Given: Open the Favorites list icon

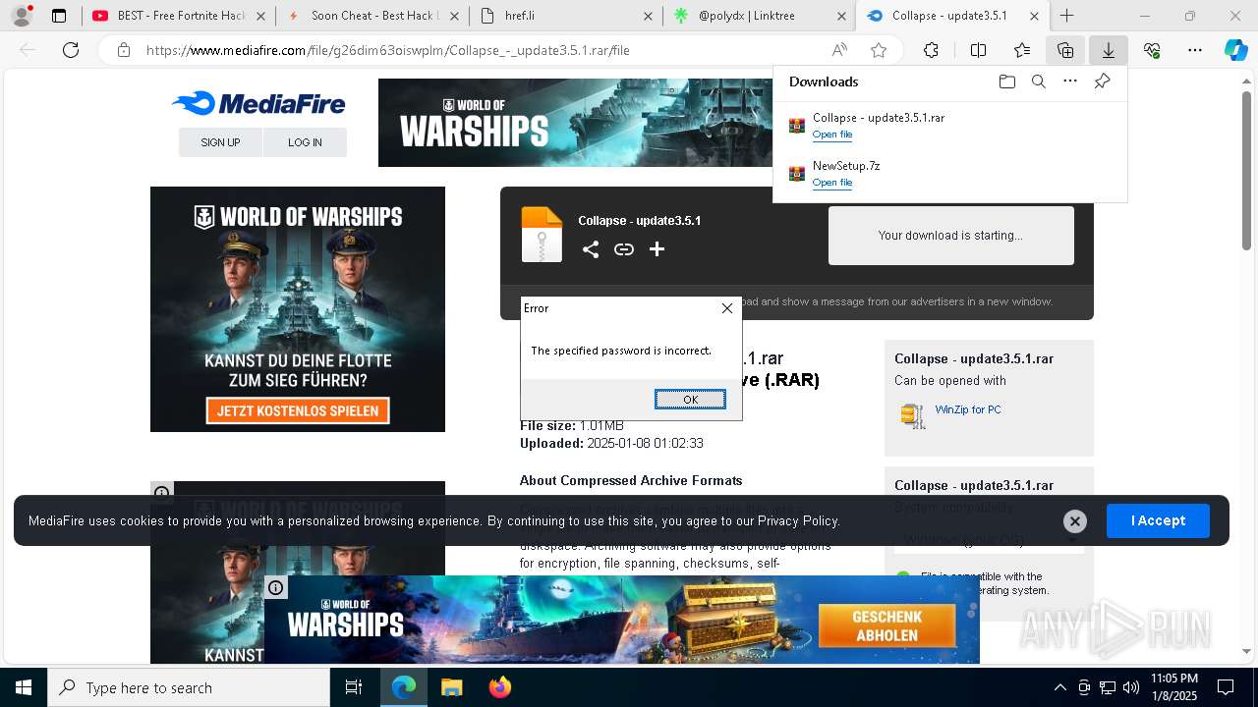Looking at the screenshot, I should (1022, 50).
